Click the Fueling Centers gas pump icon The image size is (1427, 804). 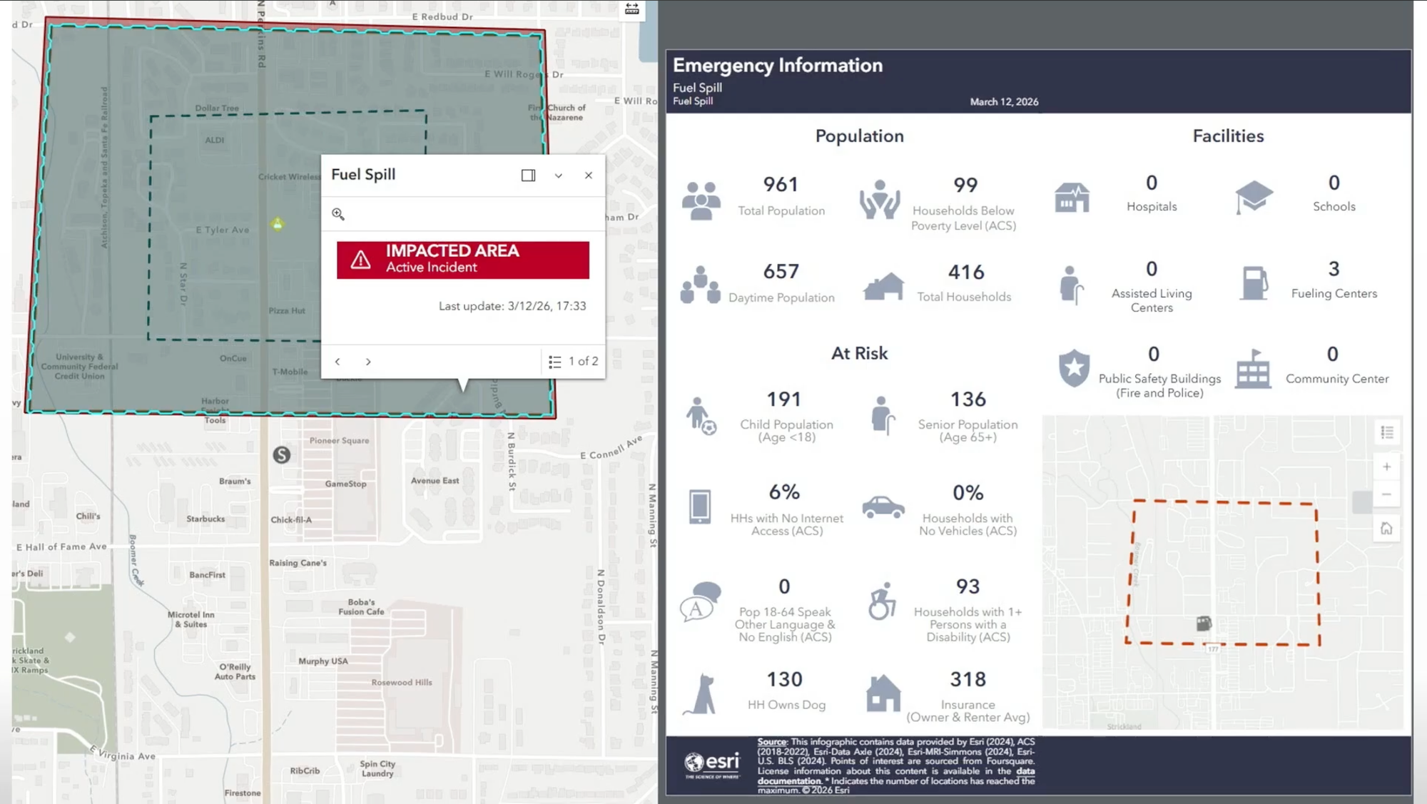coord(1254,283)
